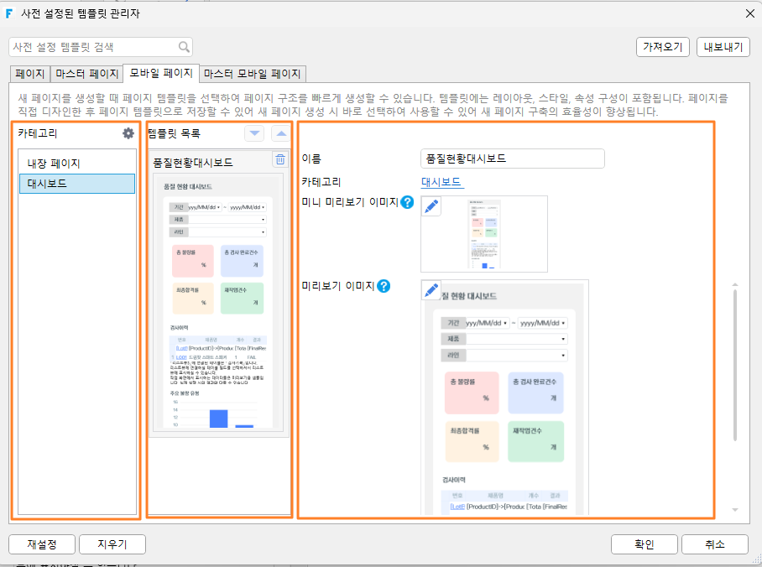Click the 내보내기 export button
This screenshot has width=762, height=567.
(x=723, y=47)
